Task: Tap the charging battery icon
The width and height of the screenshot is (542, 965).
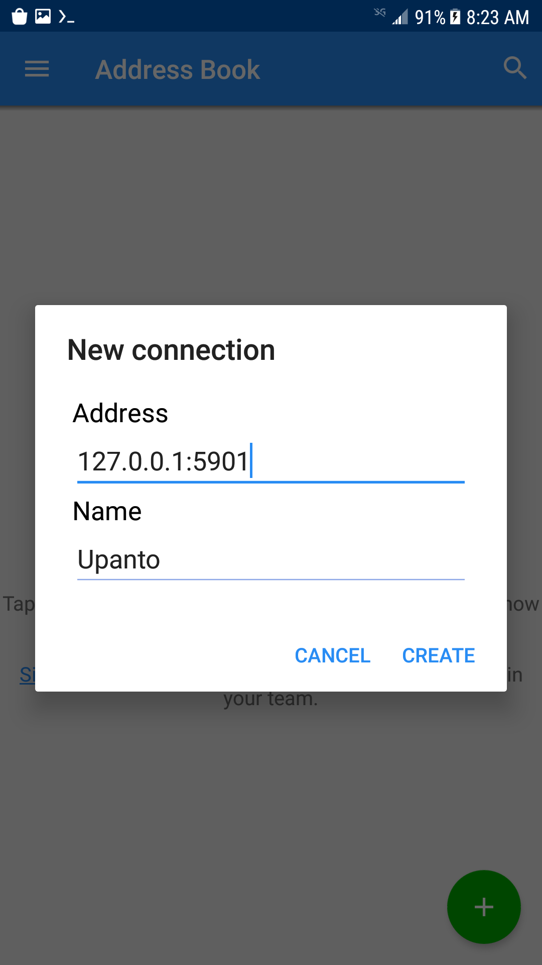Action: (455, 17)
